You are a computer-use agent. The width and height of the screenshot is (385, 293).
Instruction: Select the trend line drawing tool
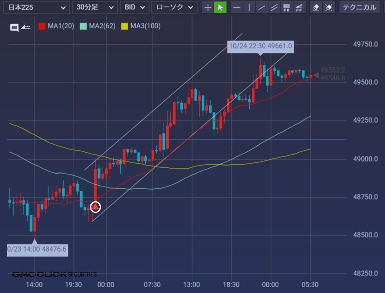[x=262, y=8]
